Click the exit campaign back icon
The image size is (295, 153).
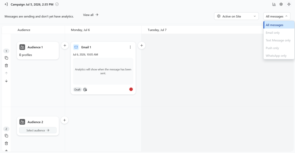6,4
